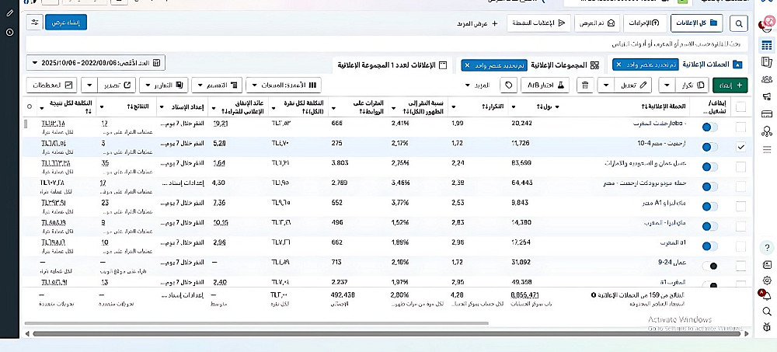Open the dropdown arrow next to تعديل edit
This screenshot has width=777, height=352.
605,85
